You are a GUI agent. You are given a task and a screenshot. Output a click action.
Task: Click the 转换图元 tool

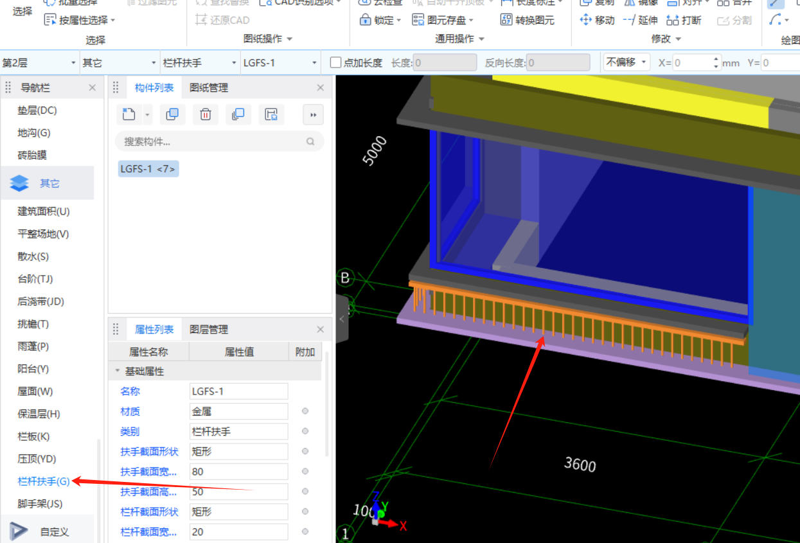click(x=527, y=20)
